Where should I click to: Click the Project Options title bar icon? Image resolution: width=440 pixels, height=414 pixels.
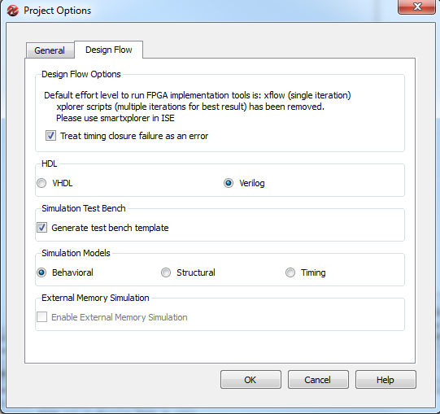click(x=13, y=11)
